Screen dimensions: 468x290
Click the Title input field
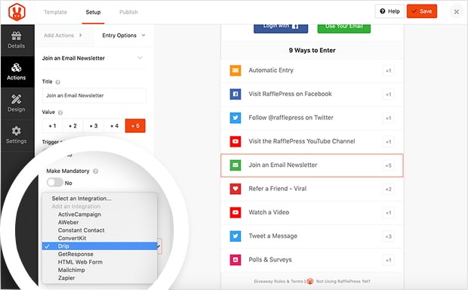click(x=94, y=96)
